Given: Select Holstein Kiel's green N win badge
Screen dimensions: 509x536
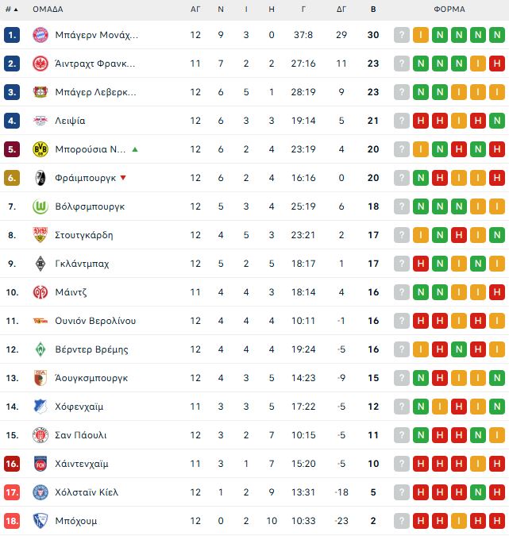Looking at the screenshot, I should [x=478, y=492].
